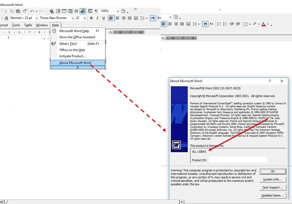Toggle Show/Hide paragraph marks

pos(96,11)
